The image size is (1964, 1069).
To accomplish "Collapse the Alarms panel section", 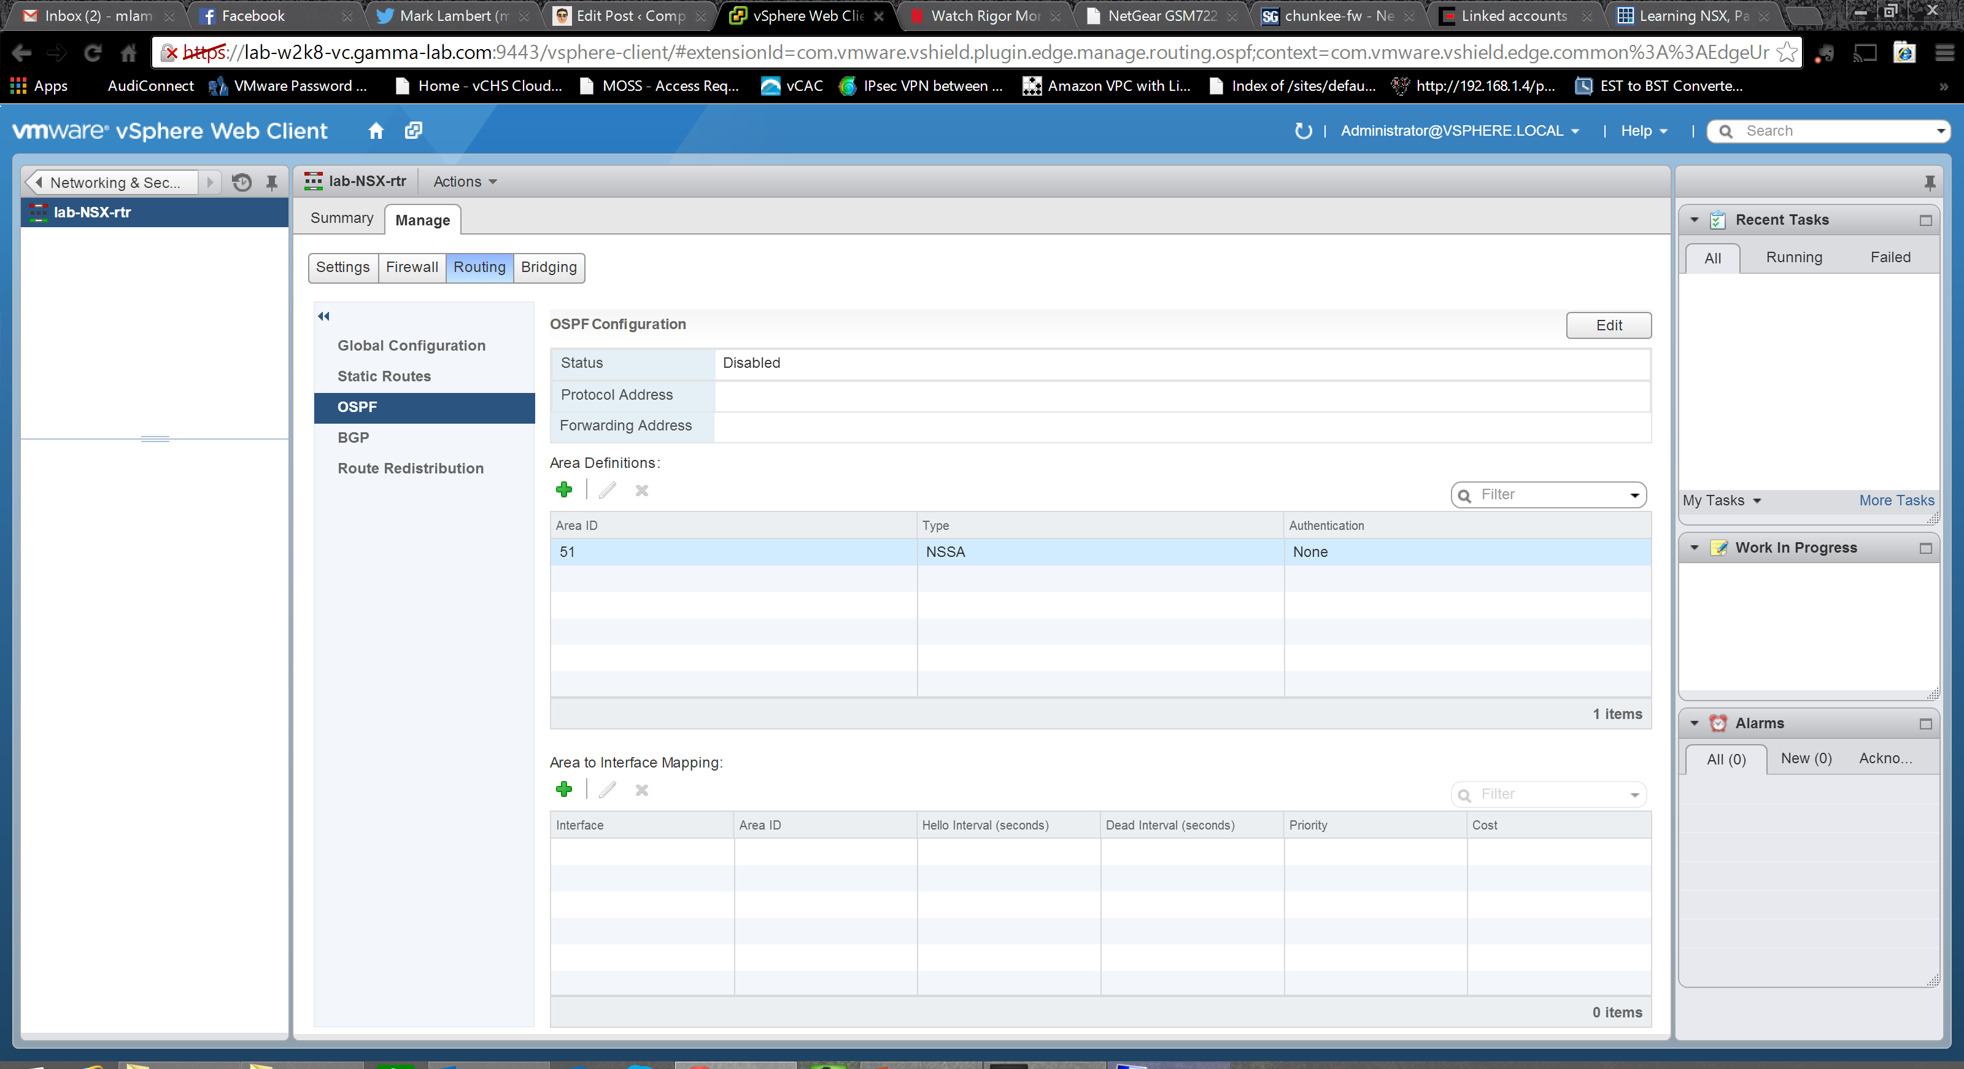I will [1694, 723].
